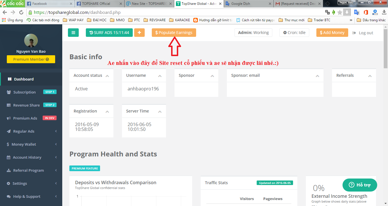Click the green padlock security icon
Image resolution: width=388 pixels, height=206 pixels.
click(30, 12)
